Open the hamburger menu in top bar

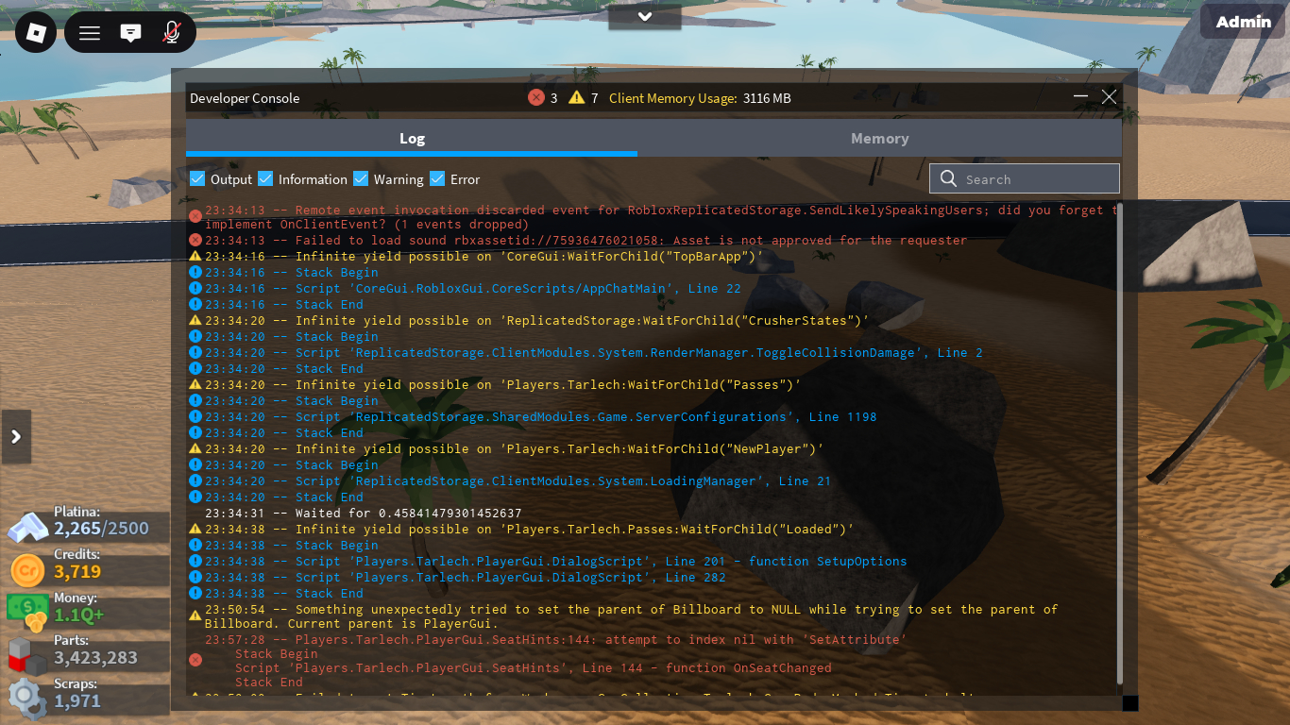click(x=90, y=33)
